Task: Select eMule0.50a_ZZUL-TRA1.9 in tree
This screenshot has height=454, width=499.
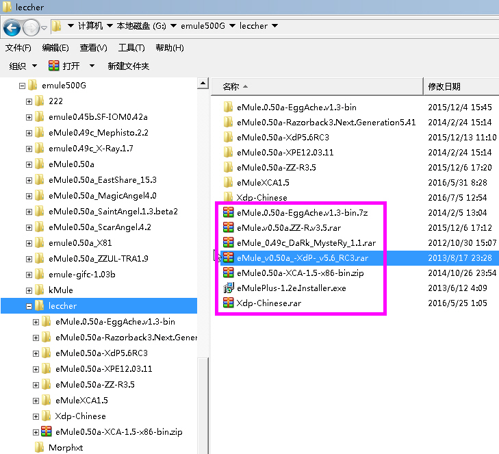Action: point(99,259)
